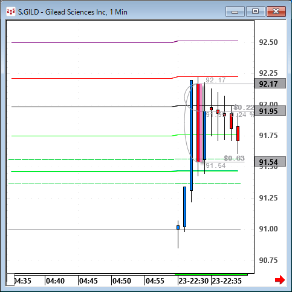Click the window title S.GILD - Gilead Sciences
This screenshot has width=292, height=292.
[x=73, y=12]
